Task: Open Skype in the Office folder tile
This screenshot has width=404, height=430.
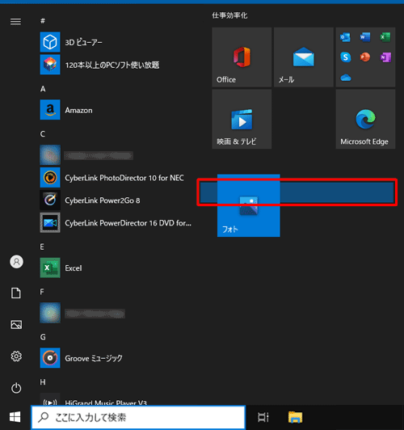Action: 345,57
